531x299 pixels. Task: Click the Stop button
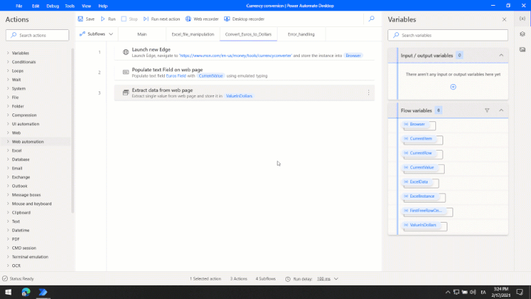(x=129, y=19)
